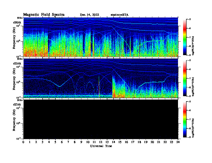Click hour 19 on the Universal Time axis
Image resolution: width=212 pixels, height=163 pixels.
[x=146, y=142]
